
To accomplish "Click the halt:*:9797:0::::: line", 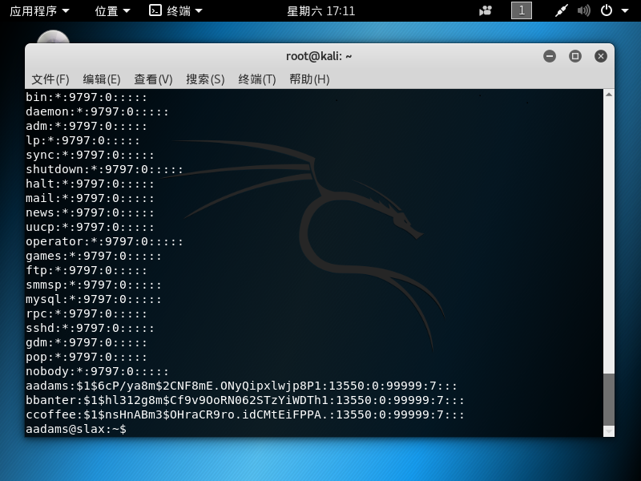I will 90,184.
